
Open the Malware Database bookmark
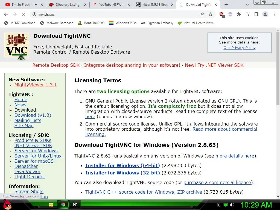click(57, 23)
